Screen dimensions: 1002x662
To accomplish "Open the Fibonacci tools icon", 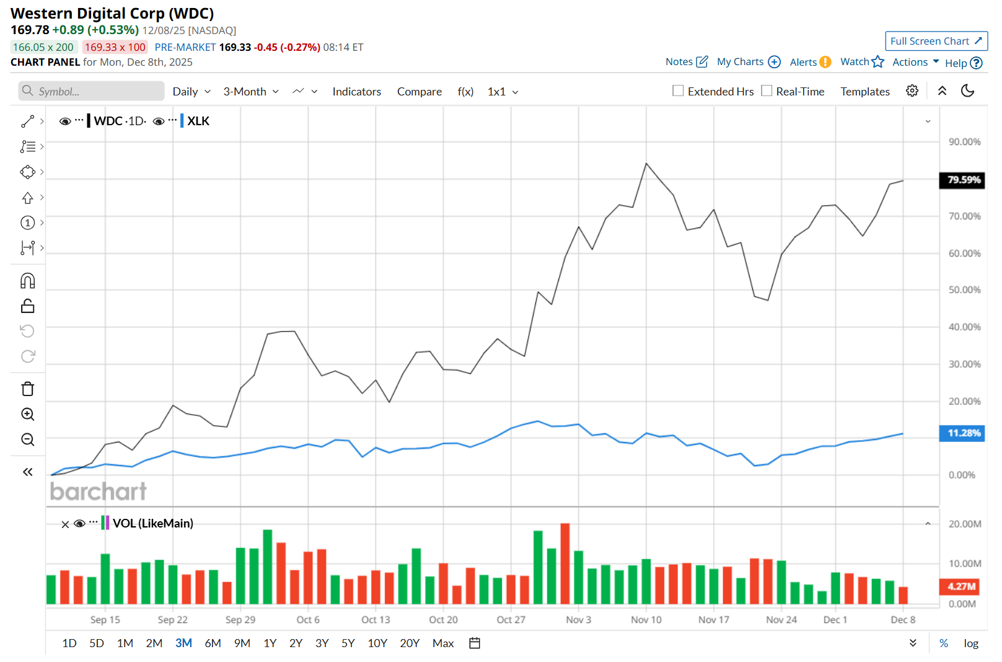I will pyautogui.click(x=27, y=147).
